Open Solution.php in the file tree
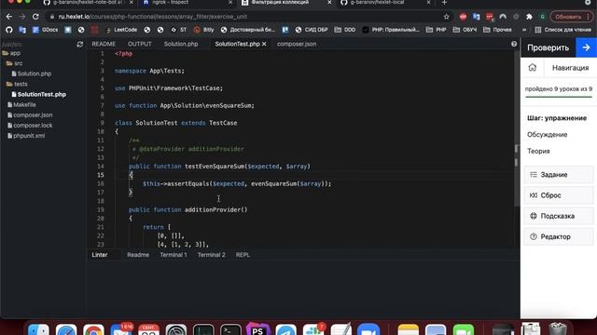This screenshot has height=335, width=597. 31,74
